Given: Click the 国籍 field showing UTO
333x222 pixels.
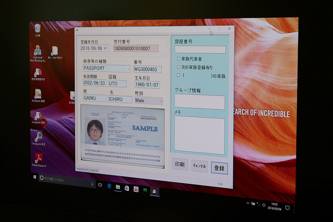Looking at the screenshot, I should (x=117, y=84).
